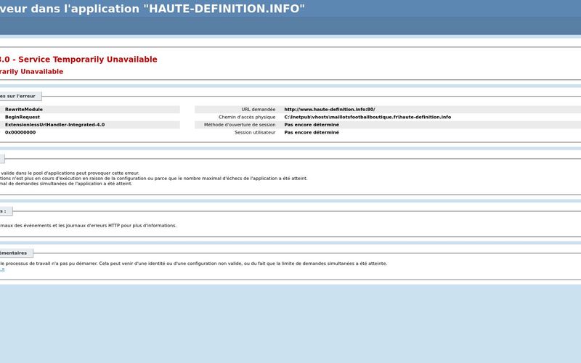Viewport: 581px width, 363px height.
Task: Select the "BeginRequest" value
Action: click(23, 117)
